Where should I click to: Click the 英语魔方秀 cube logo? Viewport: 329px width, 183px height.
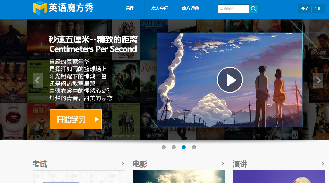click(40, 8)
